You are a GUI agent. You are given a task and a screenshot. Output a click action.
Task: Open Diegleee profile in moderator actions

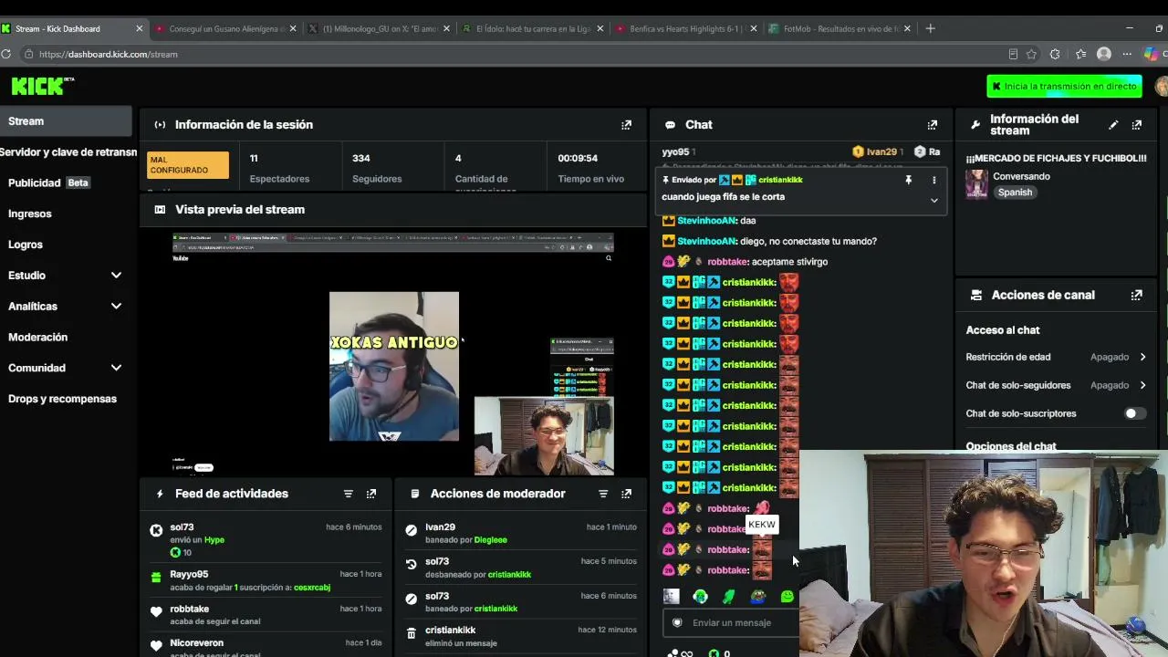(x=490, y=540)
